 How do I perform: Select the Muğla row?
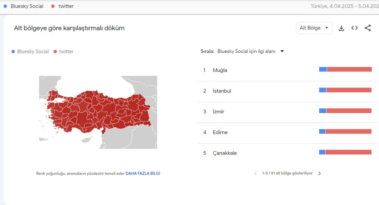[287, 70]
